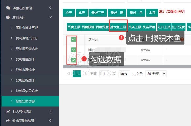Click the 头条上报 button
The image size is (191, 126).
135,27
